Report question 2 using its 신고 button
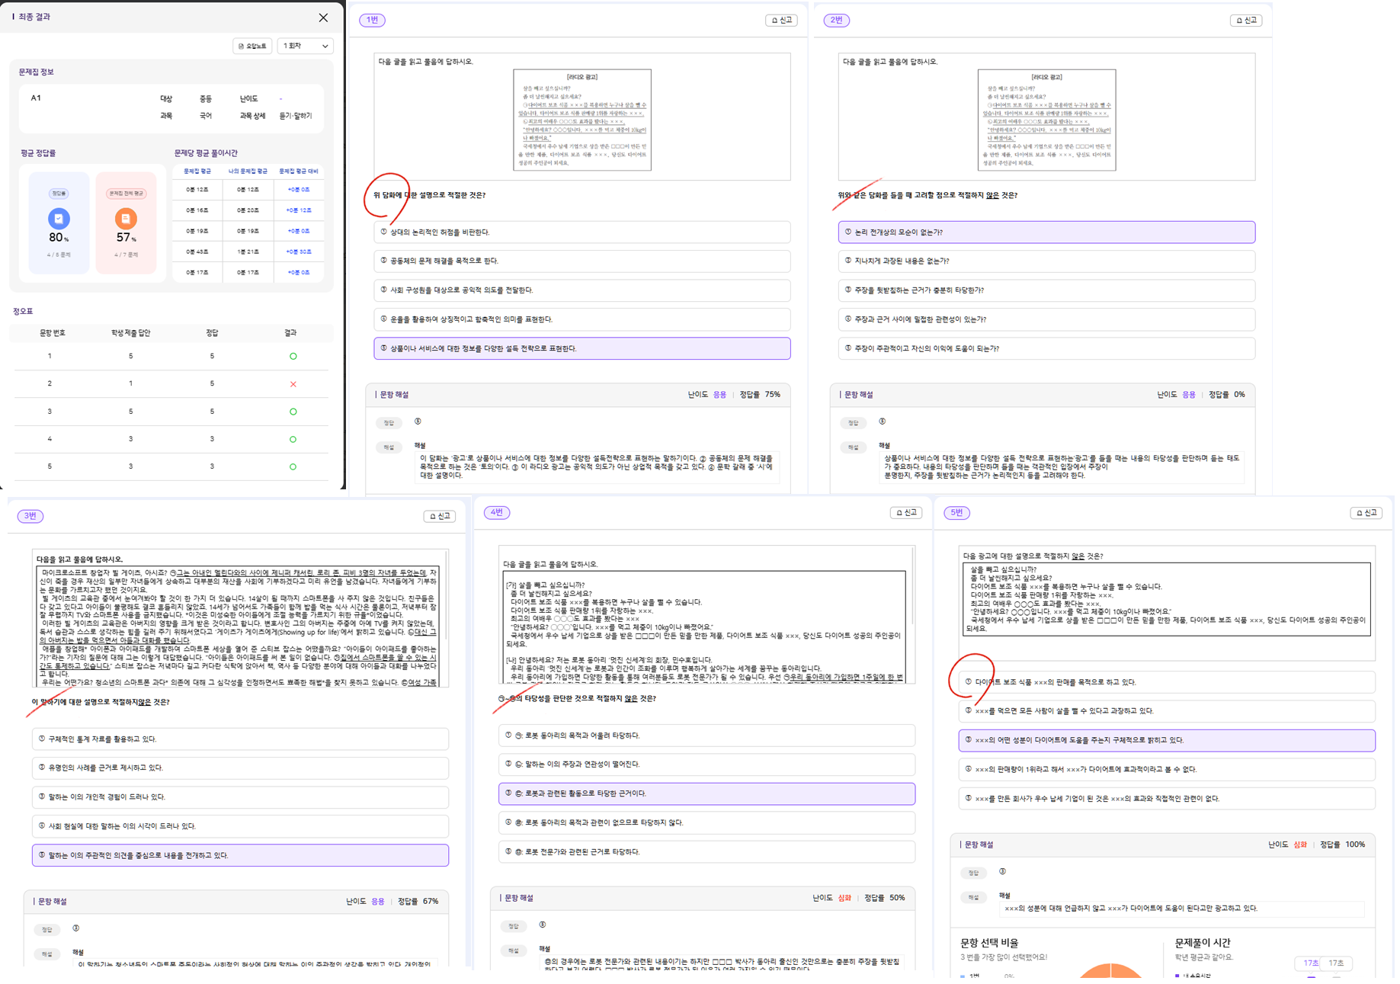Image resolution: width=1400 pixels, height=984 pixels. click(x=1246, y=21)
